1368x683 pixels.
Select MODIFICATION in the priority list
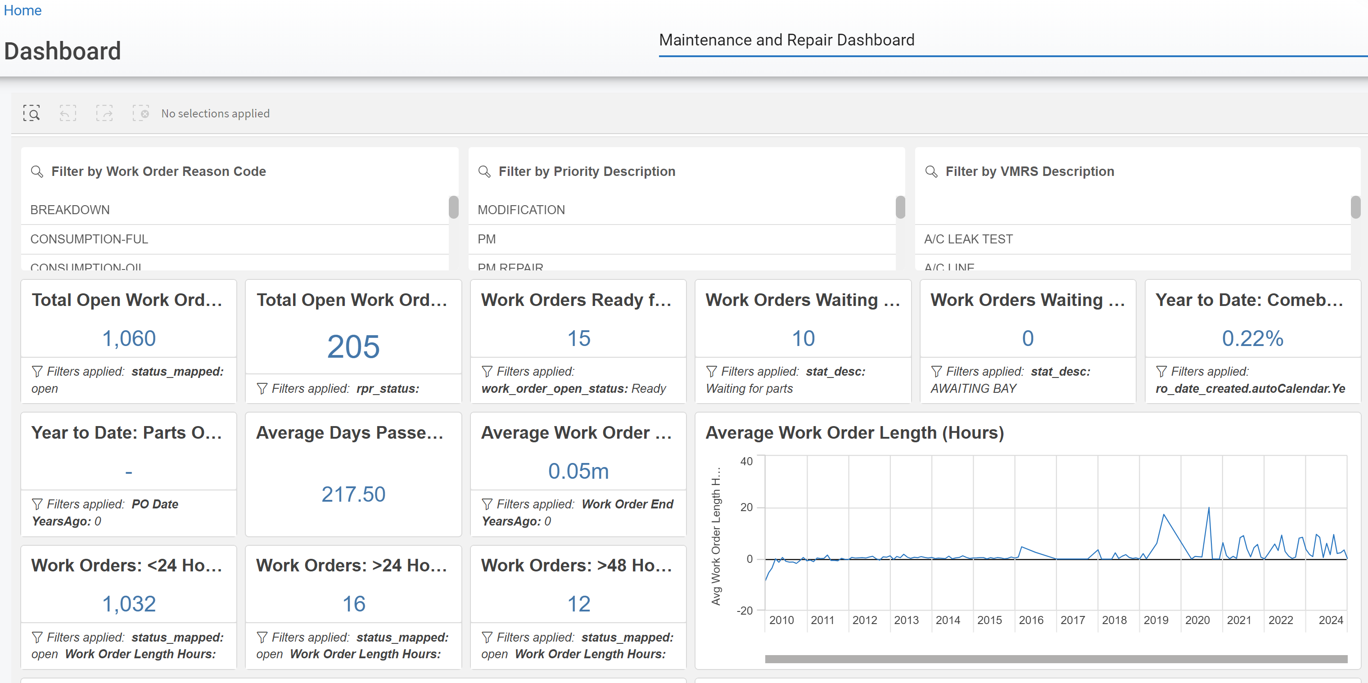click(521, 210)
